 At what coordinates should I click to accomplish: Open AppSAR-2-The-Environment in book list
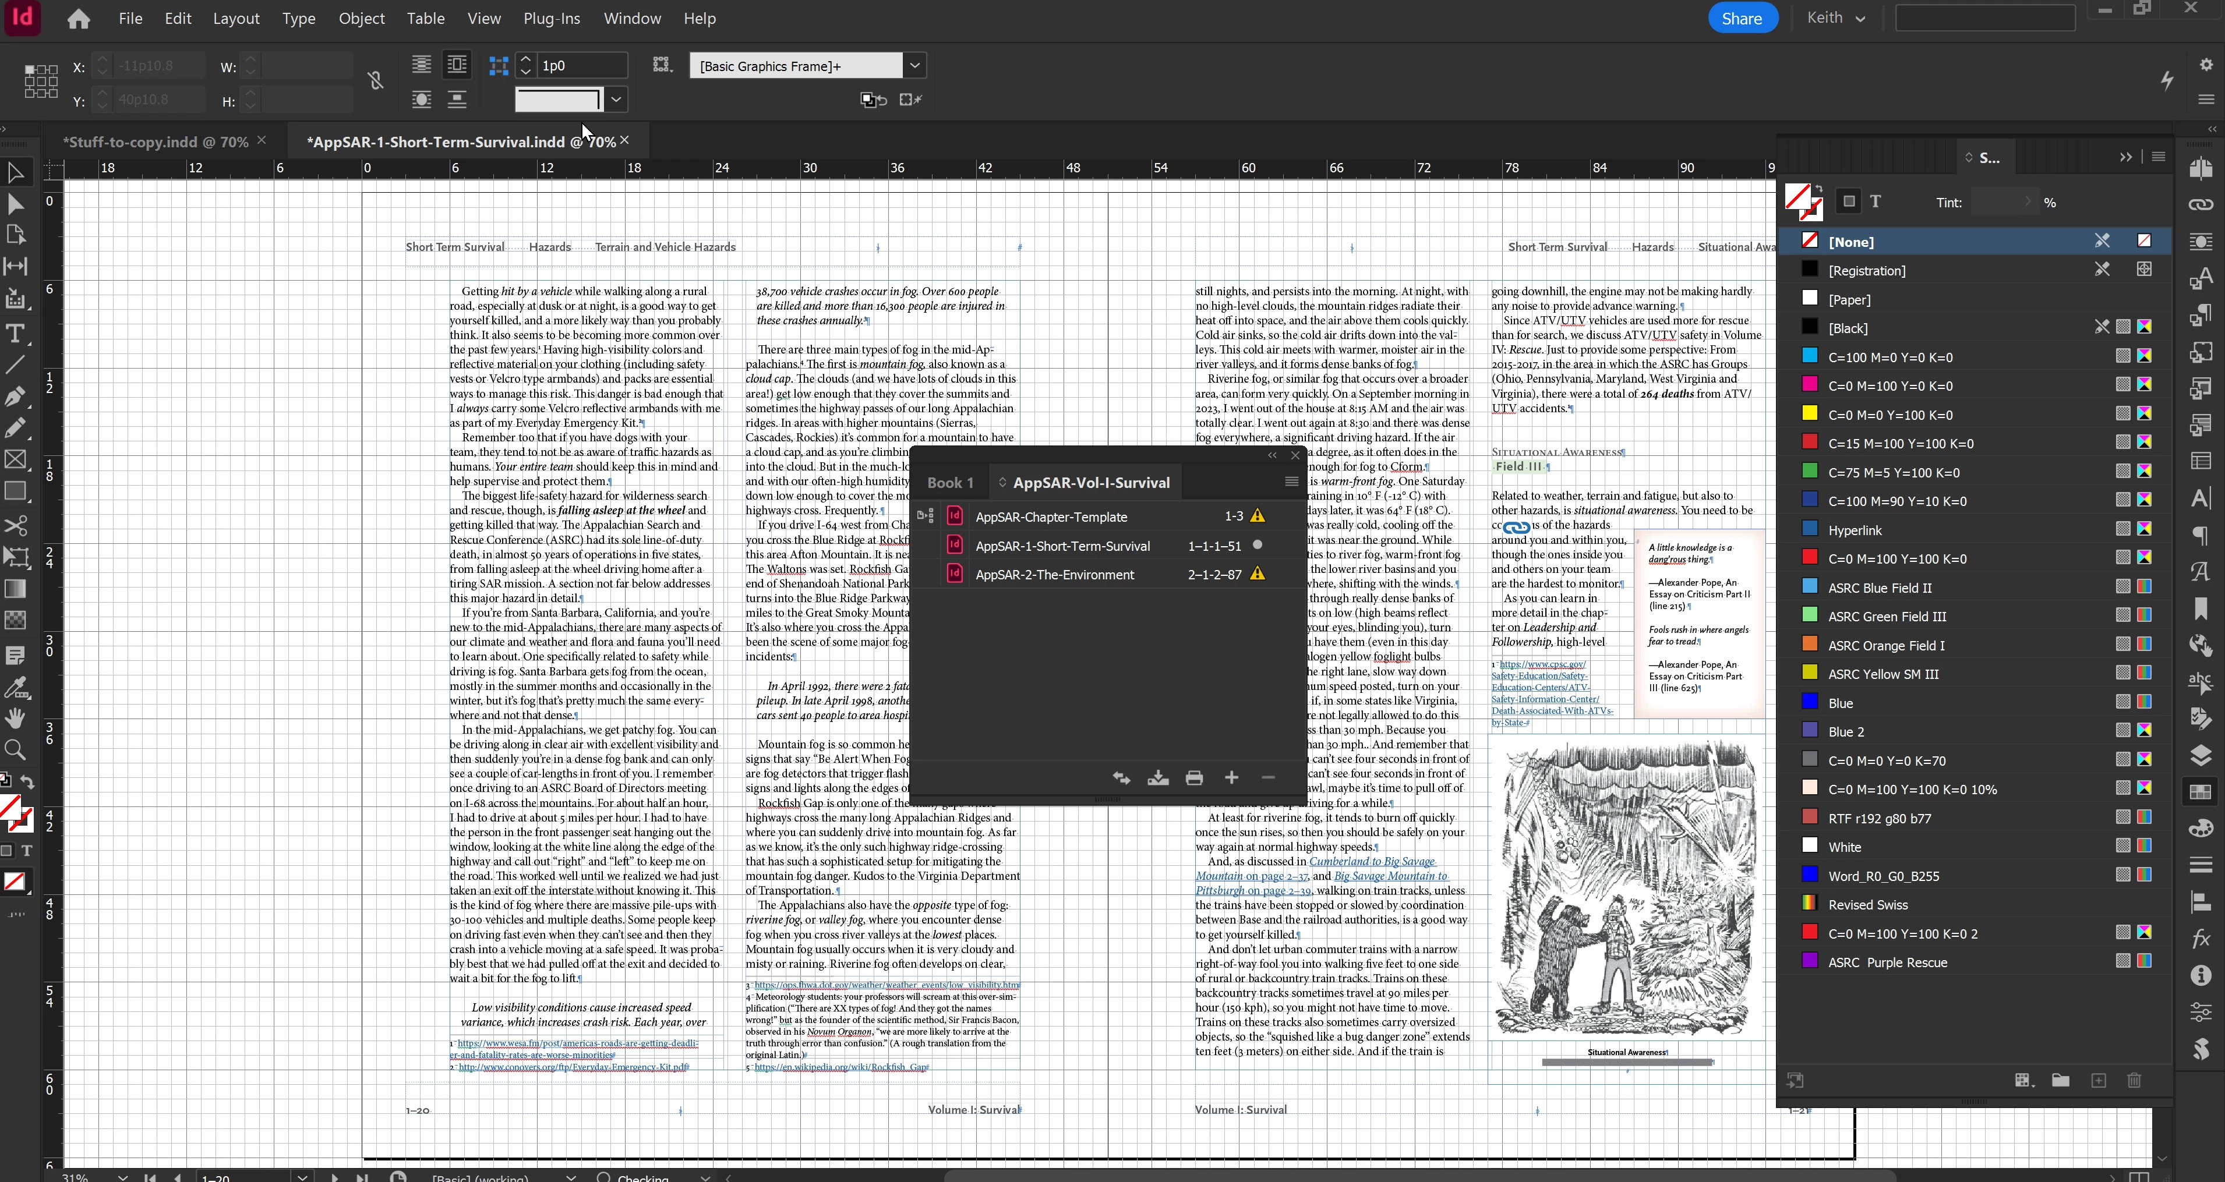tap(1054, 574)
